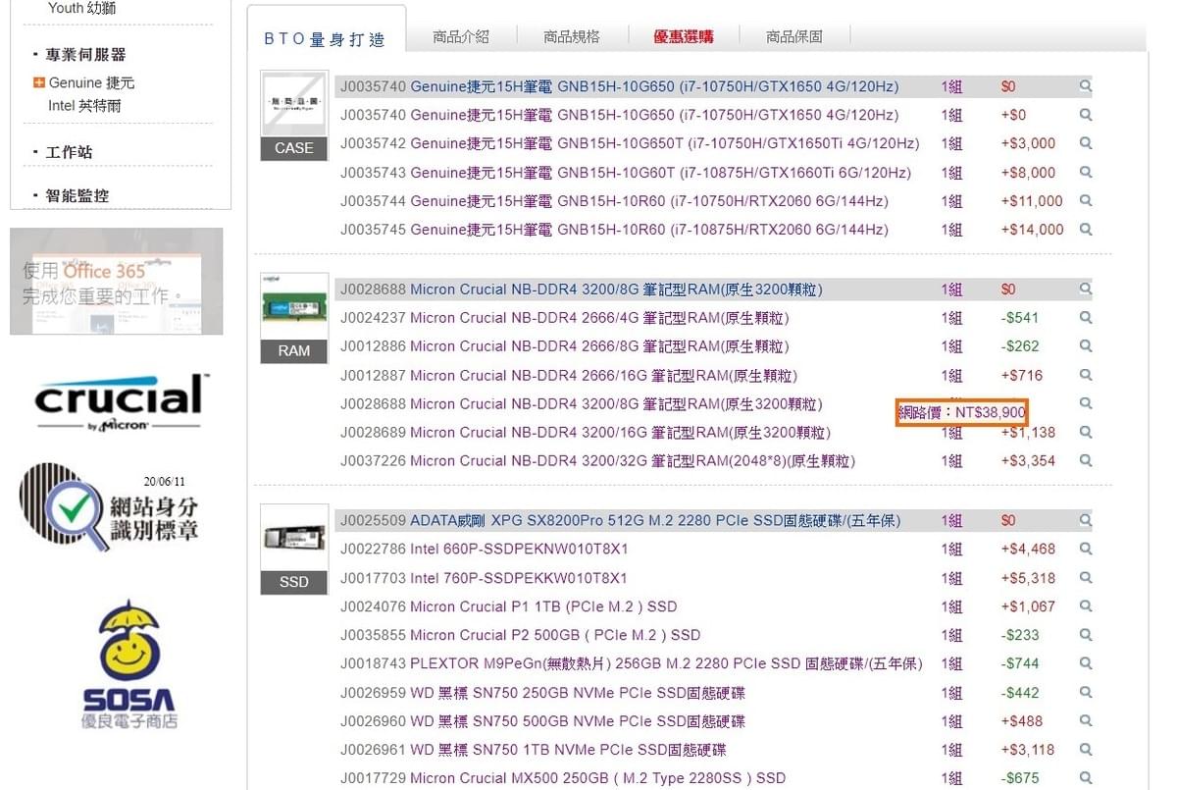Viewport: 1177px width, 790px height.
Task: Click magnifier for DDR4 2666/4G RAM row
Action: pos(1086,318)
